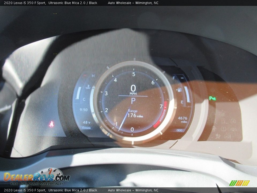
Task: Click the '9:50' clock display
Action: click(84, 110)
